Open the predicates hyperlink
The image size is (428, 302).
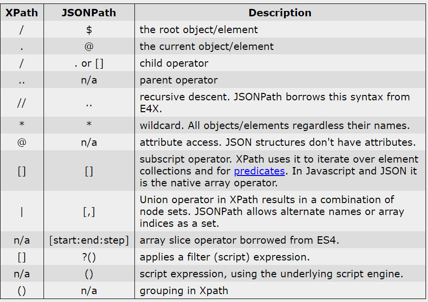point(259,171)
